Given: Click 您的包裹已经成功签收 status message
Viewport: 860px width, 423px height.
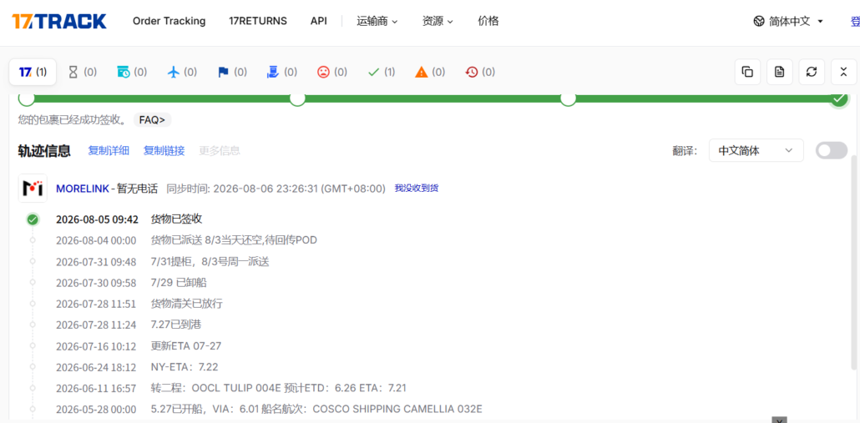Looking at the screenshot, I should [72, 119].
